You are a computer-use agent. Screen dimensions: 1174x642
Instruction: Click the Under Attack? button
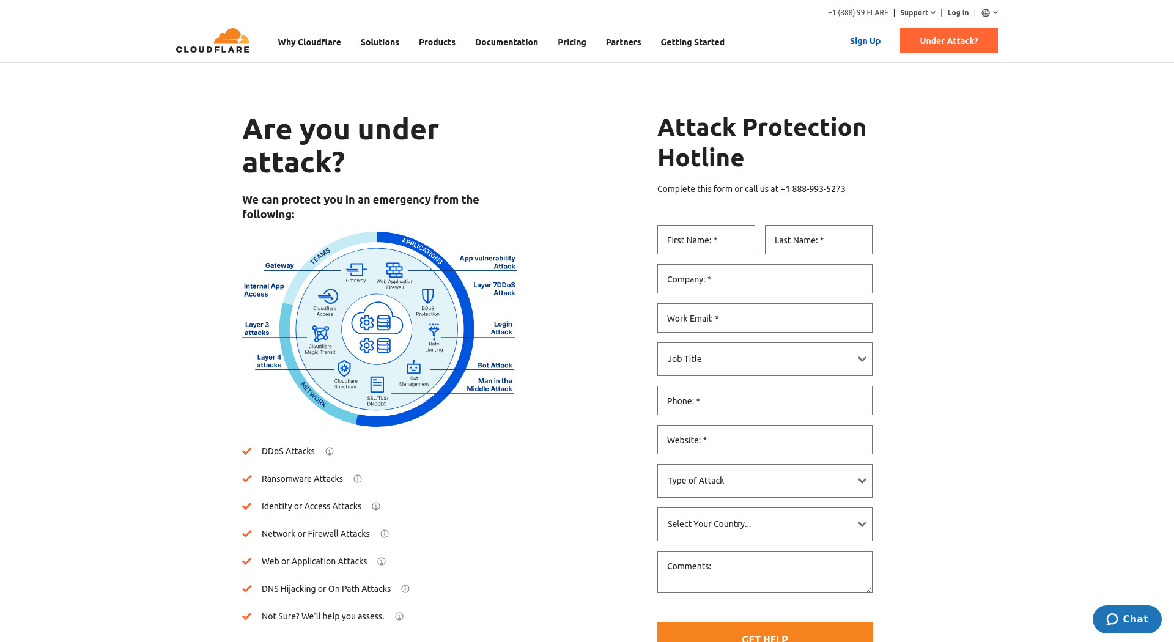949,40
